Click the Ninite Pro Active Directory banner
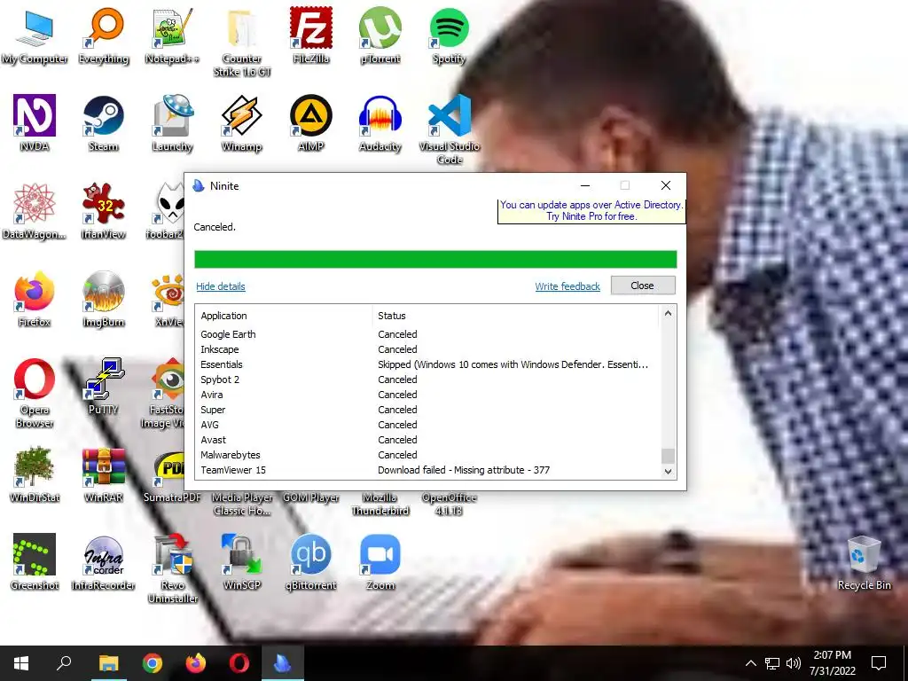This screenshot has height=681, width=908. click(591, 211)
